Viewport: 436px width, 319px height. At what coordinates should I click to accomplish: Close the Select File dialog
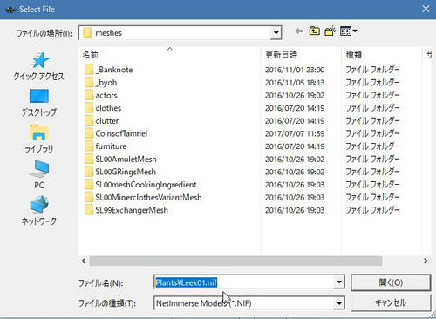tap(426, 10)
